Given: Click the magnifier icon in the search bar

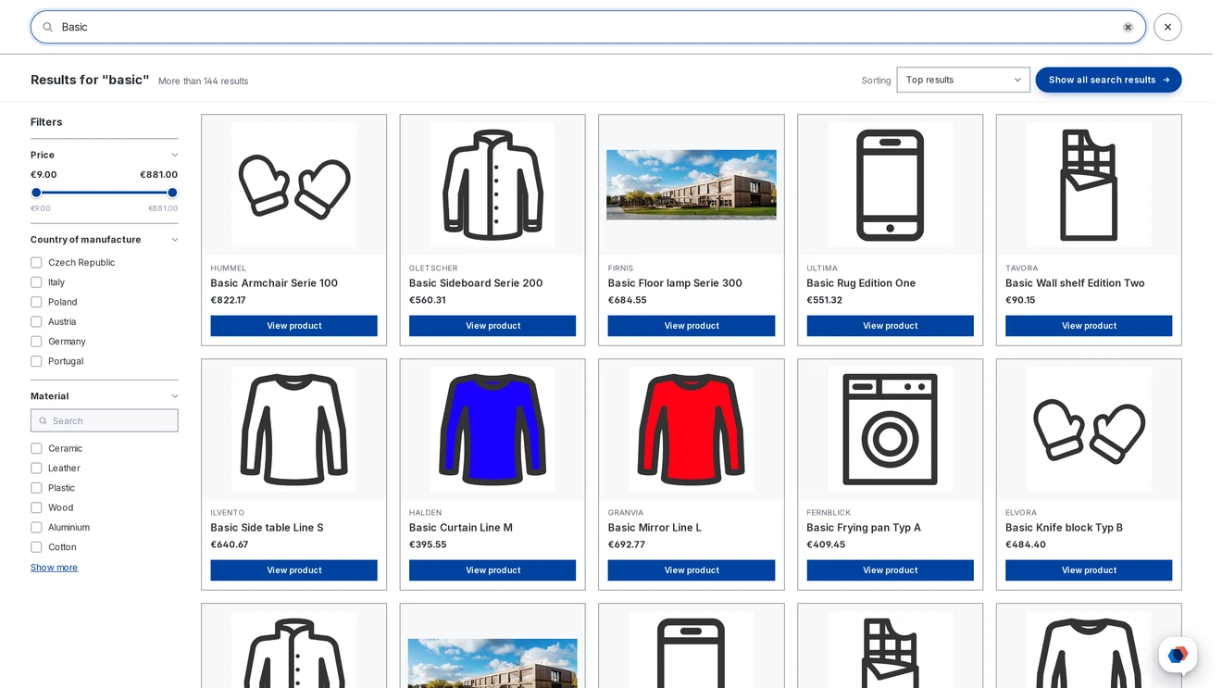Looking at the screenshot, I should pyautogui.click(x=48, y=27).
